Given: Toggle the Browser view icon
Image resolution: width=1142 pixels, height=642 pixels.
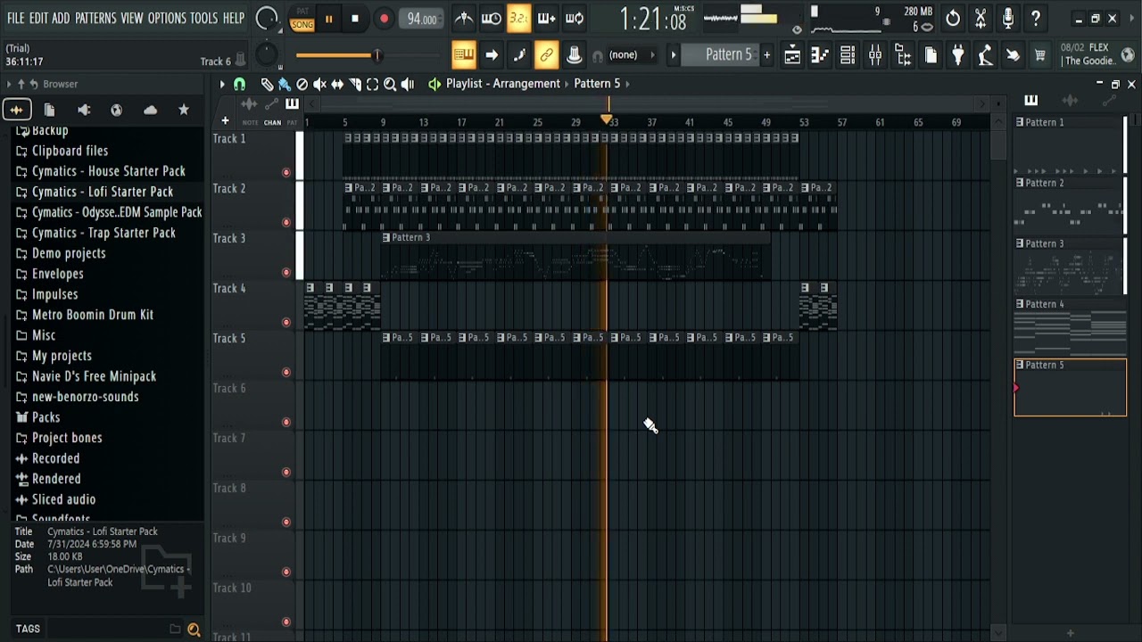Looking at the screenshot, I should (903, 55).
